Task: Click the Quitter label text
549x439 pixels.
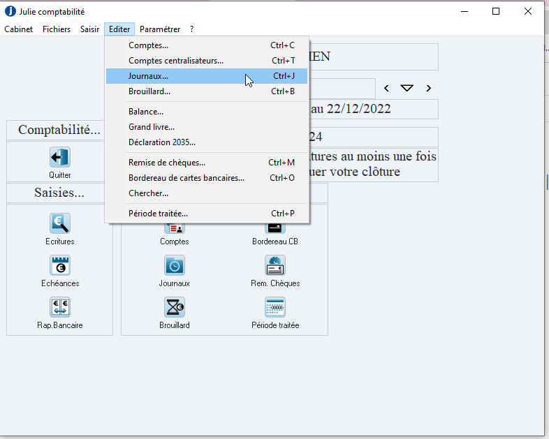Action: coord(60,175)
